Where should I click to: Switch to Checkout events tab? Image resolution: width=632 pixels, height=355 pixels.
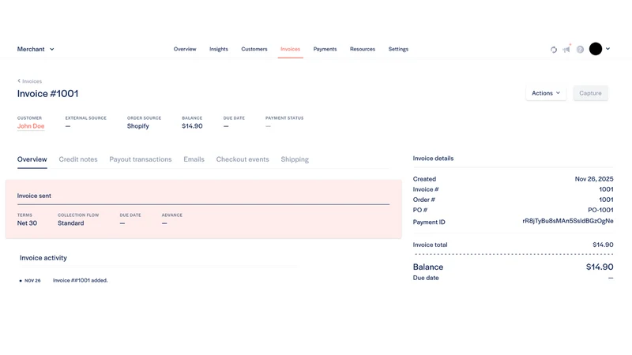(x=243, y=159)
